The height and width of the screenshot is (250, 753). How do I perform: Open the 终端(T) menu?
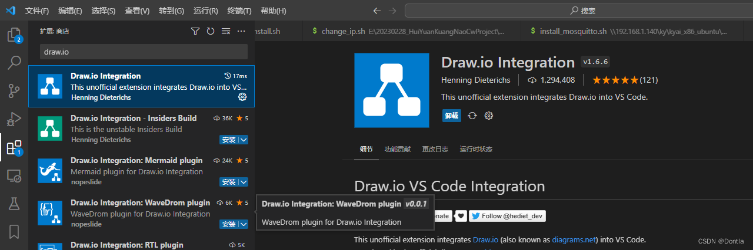click(x=239, y=11)
